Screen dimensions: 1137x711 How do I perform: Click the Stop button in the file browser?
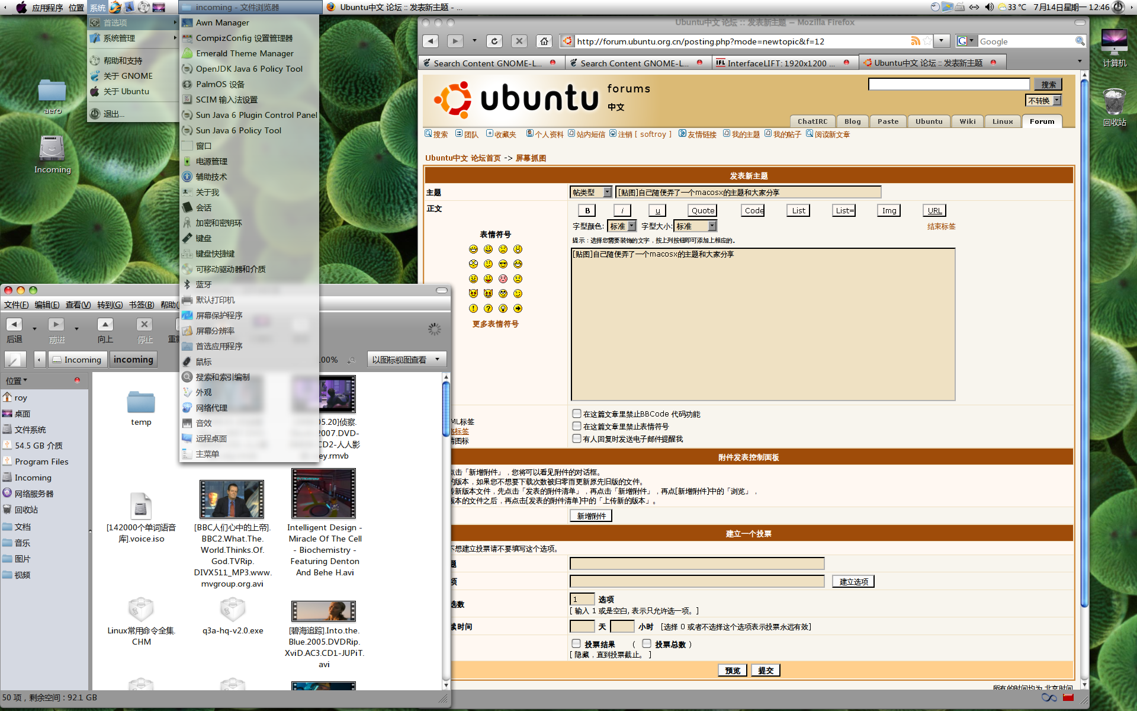point(144,324)
